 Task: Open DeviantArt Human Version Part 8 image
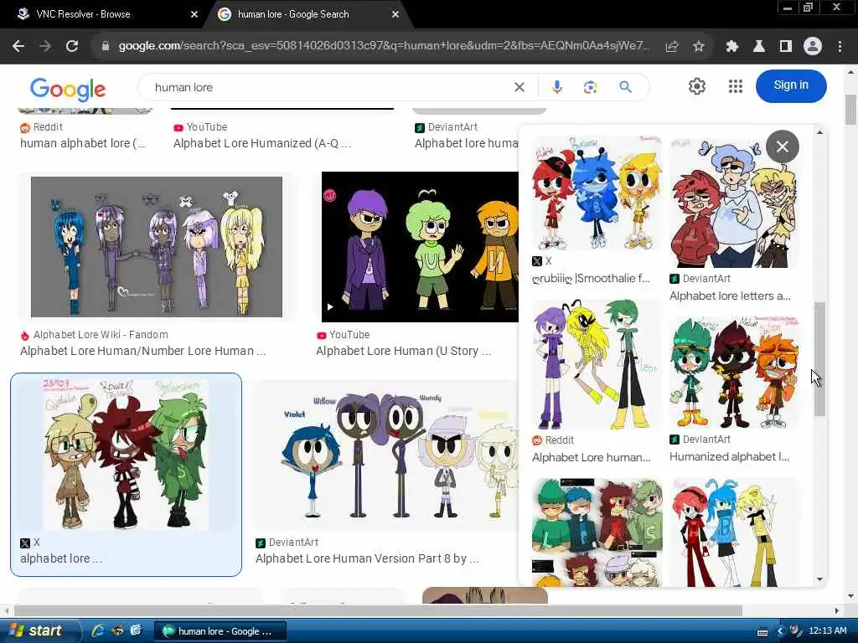[385, 455]
